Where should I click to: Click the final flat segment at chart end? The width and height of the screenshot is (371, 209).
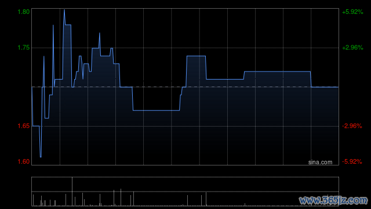[x=325, y=87]
